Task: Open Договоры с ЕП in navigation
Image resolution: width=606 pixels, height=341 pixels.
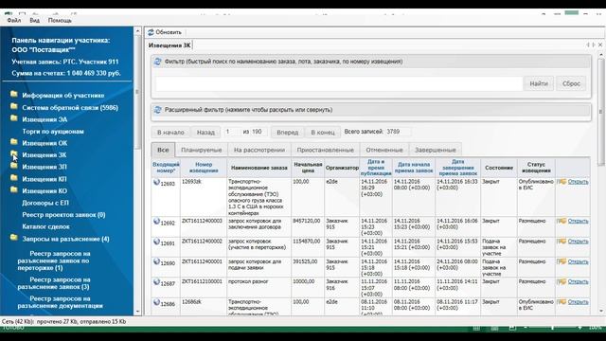Action: pyautogui.click(x=45, y=203)
